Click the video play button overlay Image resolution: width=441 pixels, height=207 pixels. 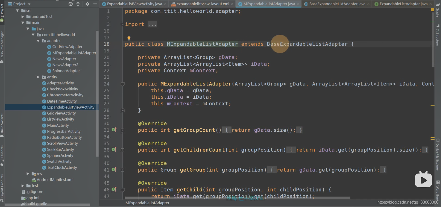[423, 179]
